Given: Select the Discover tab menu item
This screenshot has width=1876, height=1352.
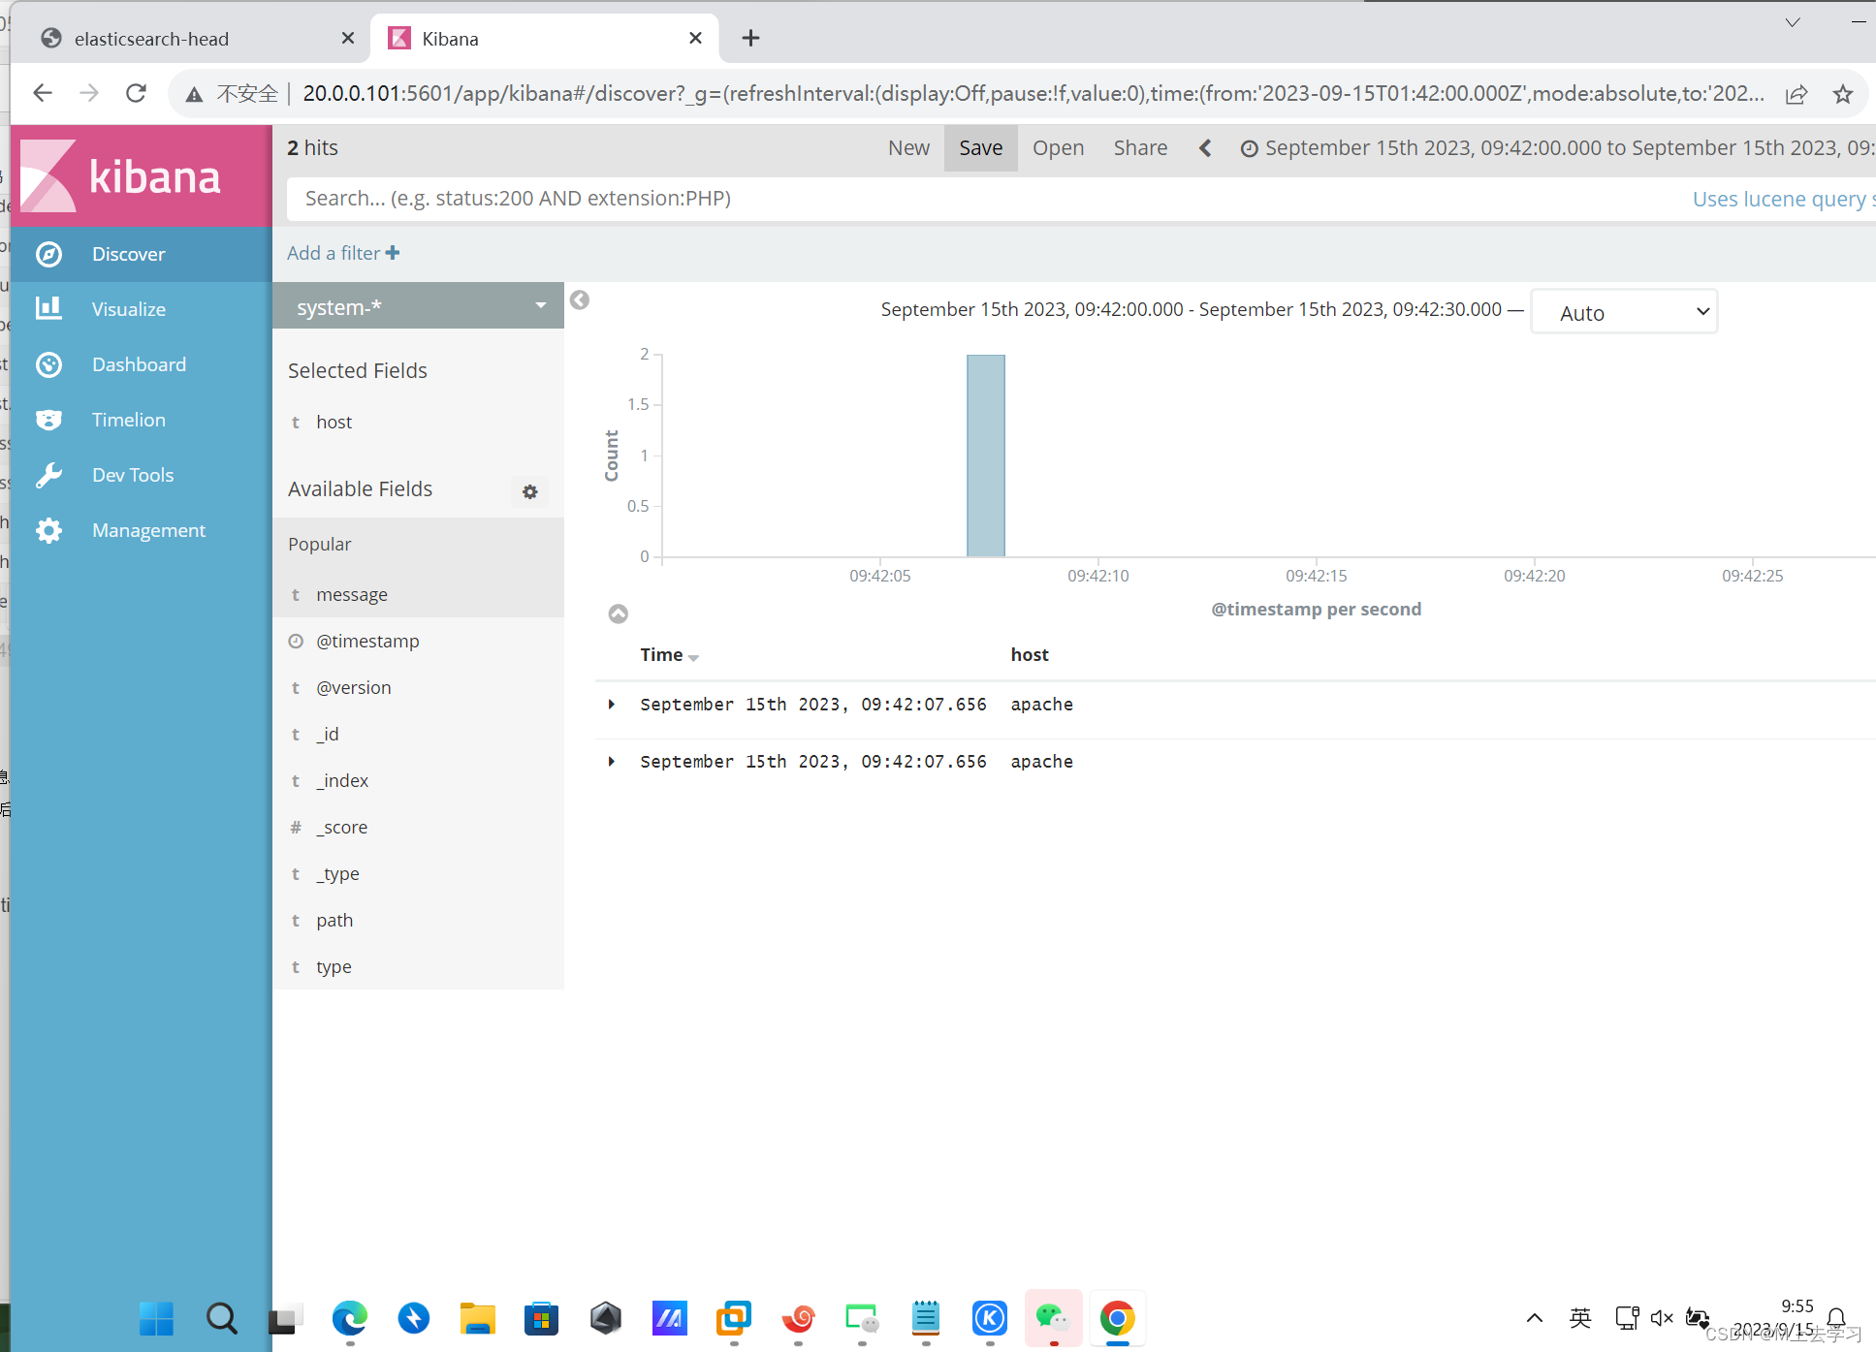Looking at the screenshot, I should 130,255.
